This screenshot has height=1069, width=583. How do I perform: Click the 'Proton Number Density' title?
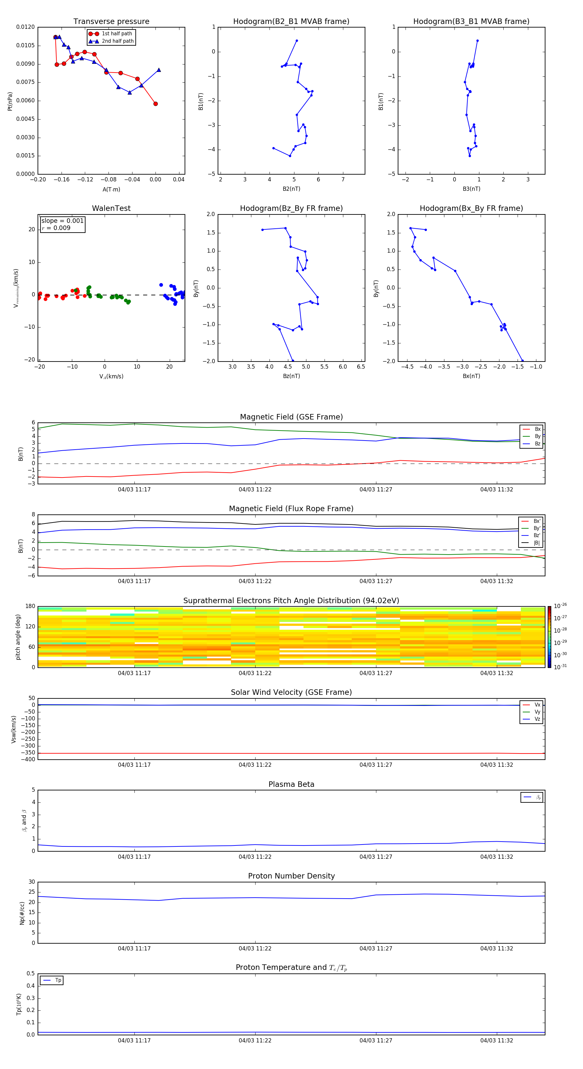(291, 876)
